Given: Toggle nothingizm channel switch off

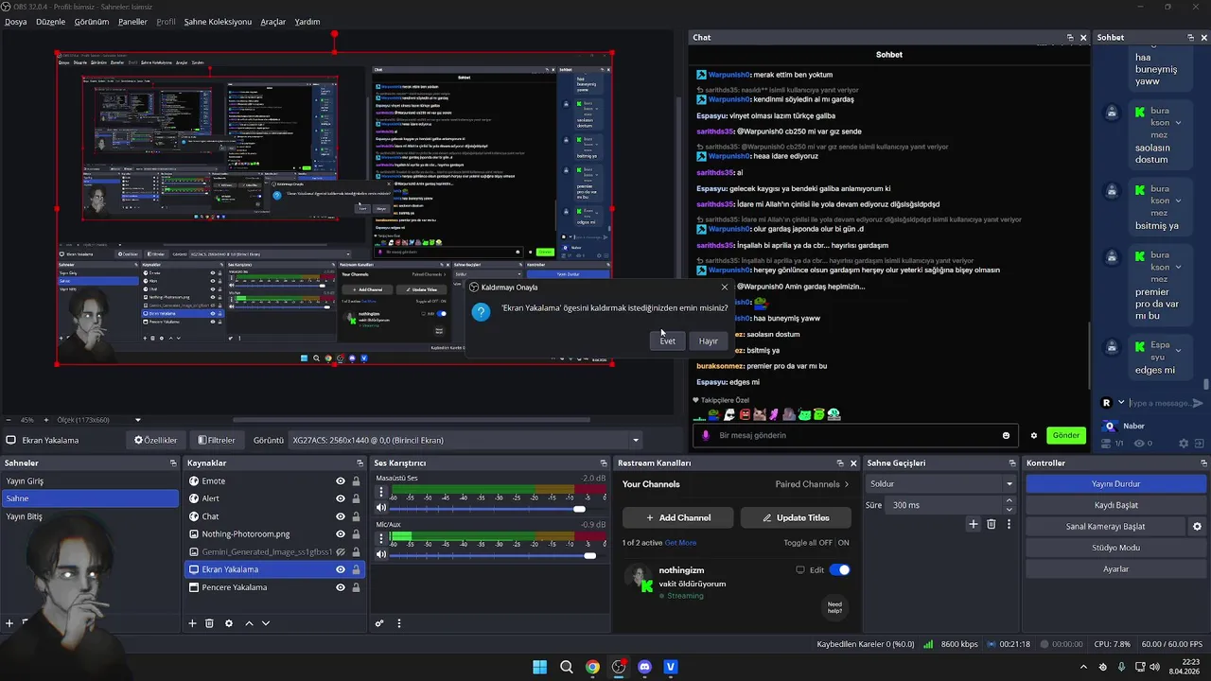Looking at the screenshot, I should [x=839, y=570].
